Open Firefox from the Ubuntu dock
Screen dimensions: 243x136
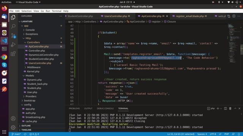click(x=4, y=8)
